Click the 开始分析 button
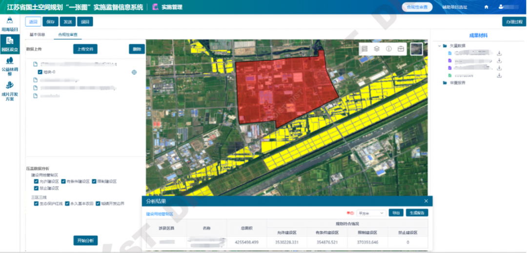Image resolution: width=527 pixels, height=253 pixels. [85, 240]
